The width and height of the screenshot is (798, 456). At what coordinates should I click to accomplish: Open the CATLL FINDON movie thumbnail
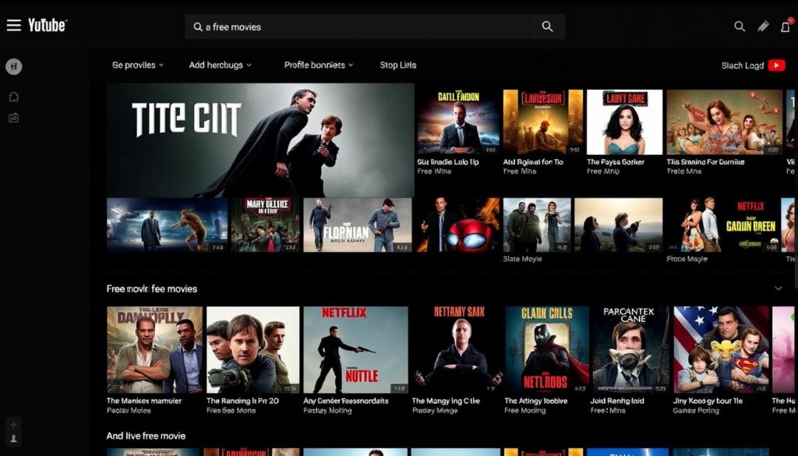pos(458,122)
